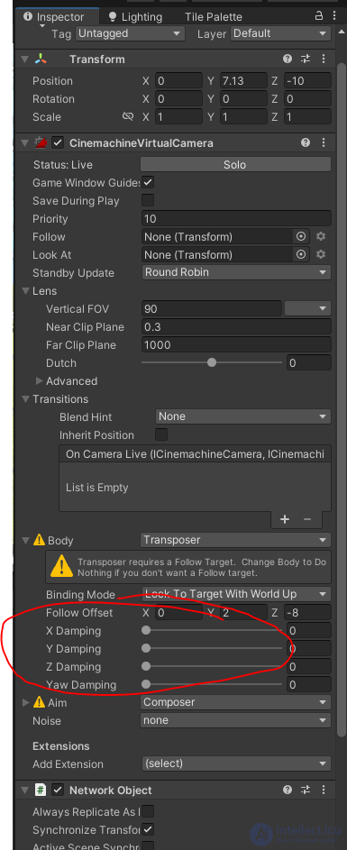This screenshot has width=347, height=850.
Task: Open the Tag dropdown showing Untagged
Action: pyautogui.click(x=130, y=33)
